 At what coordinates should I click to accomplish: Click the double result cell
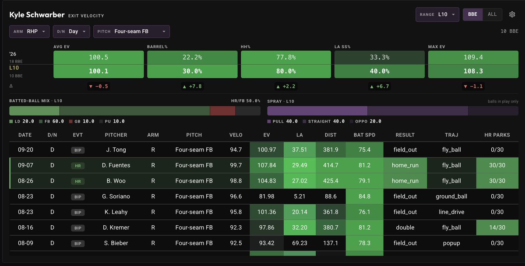coord(405,227)
